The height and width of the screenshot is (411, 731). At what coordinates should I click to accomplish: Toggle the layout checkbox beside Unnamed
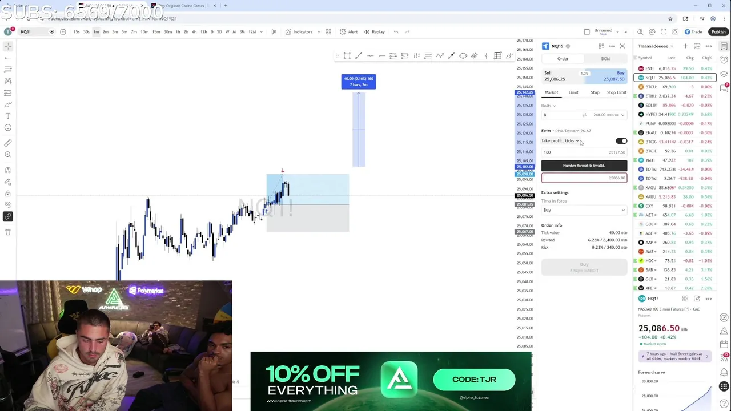(x=587, y=32)
